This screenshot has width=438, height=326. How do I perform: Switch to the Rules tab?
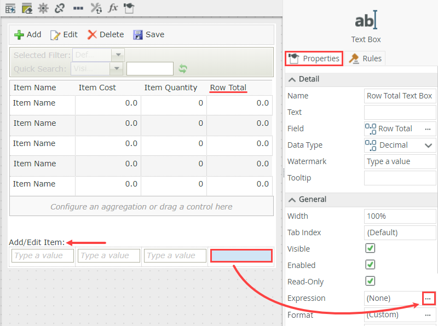pos(365,58)
